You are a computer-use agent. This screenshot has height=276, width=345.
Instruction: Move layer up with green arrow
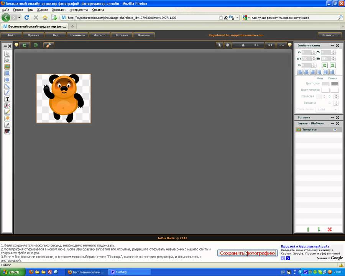(x=308, y=229)
